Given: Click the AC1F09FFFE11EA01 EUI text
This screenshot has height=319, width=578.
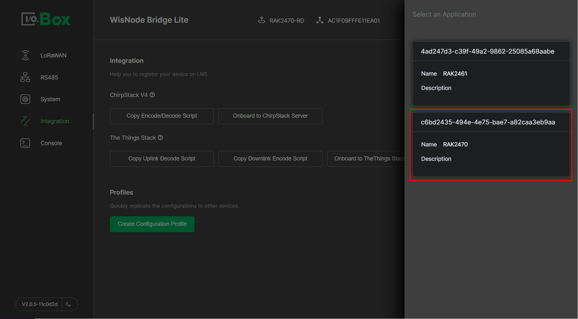Looking at the screenshot, I should (x=354, y=21).
